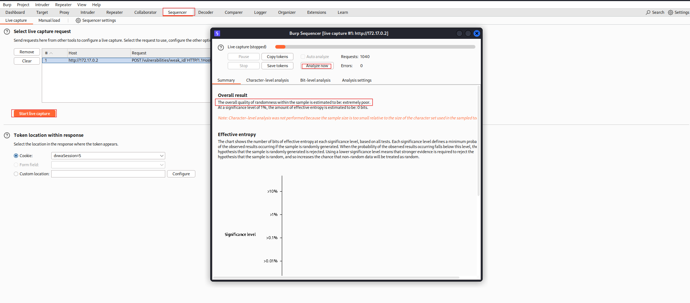Click the Request column header

click(x=171, y=53)
